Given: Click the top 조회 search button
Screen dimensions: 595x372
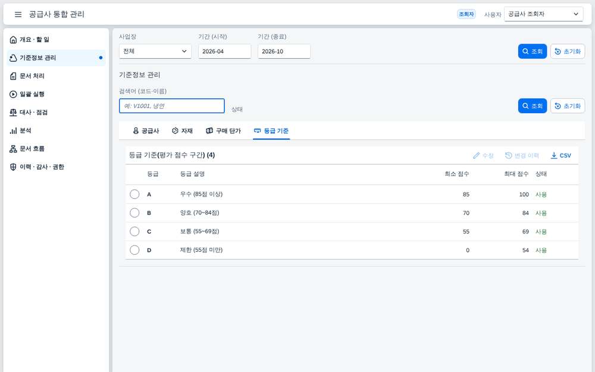Looking at the screenshot, I should point(533,51).
